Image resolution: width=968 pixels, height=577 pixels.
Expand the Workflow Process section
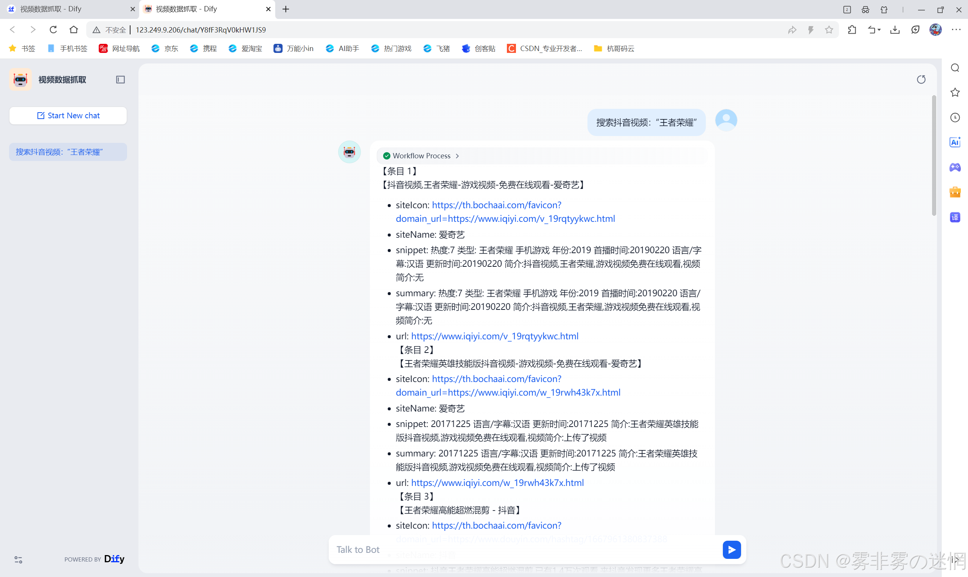tap(421, 156)
